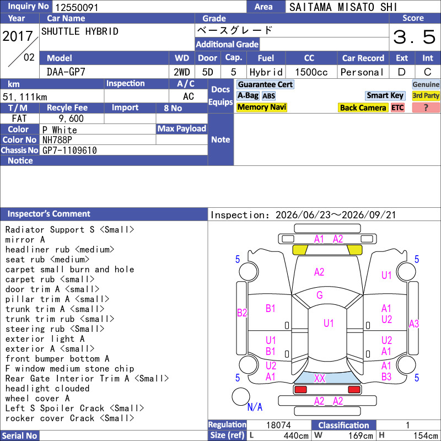Click the yellow 3rd Party badge

[426, 95]
